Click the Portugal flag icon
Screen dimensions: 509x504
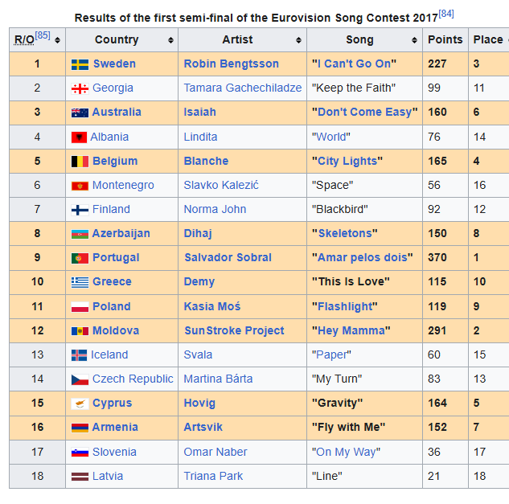[80, 258]
